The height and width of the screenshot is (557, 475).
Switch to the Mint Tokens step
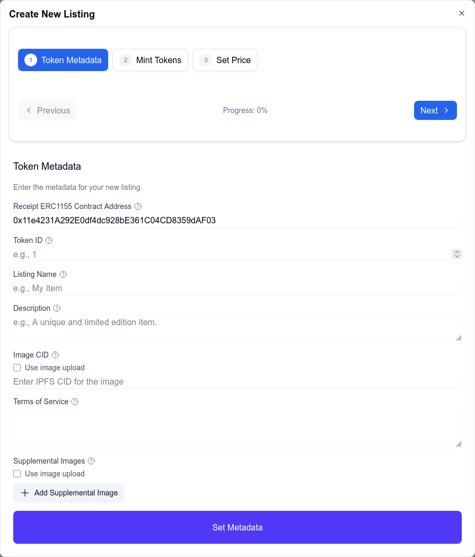pyautogui.click(x=150, y=60)
